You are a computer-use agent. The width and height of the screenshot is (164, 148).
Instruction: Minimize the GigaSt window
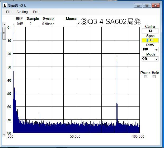pos(138,6)
